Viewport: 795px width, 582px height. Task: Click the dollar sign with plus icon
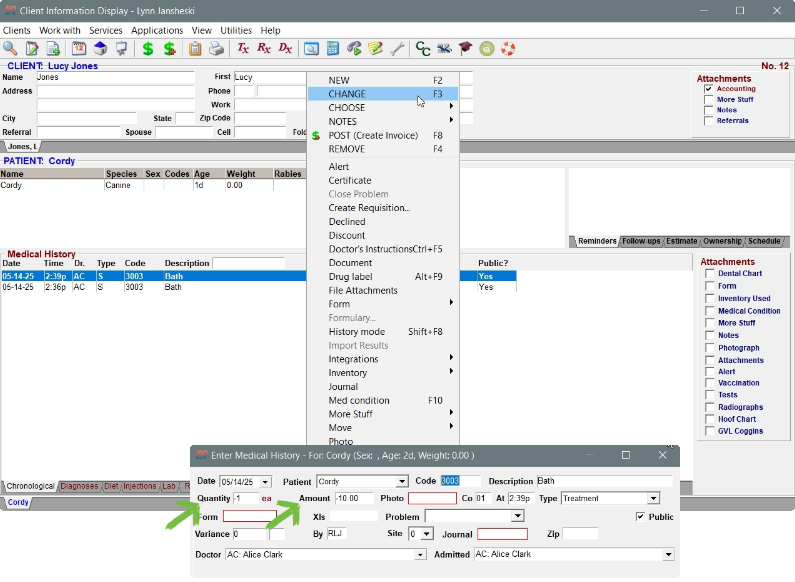169,48
